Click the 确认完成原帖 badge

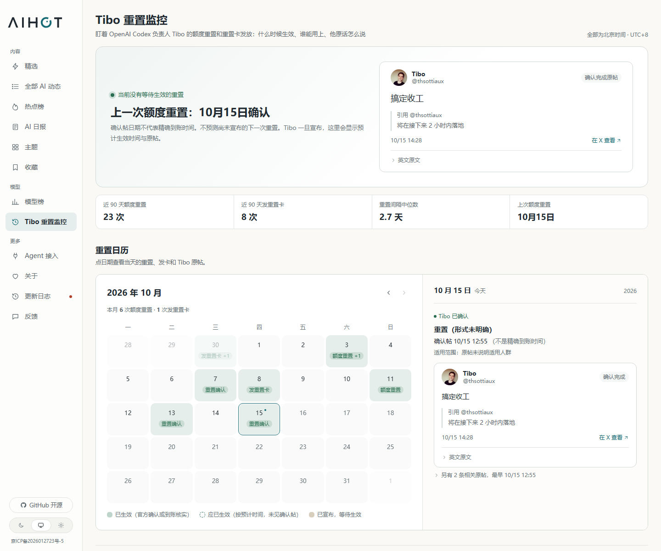pos(601,78)
